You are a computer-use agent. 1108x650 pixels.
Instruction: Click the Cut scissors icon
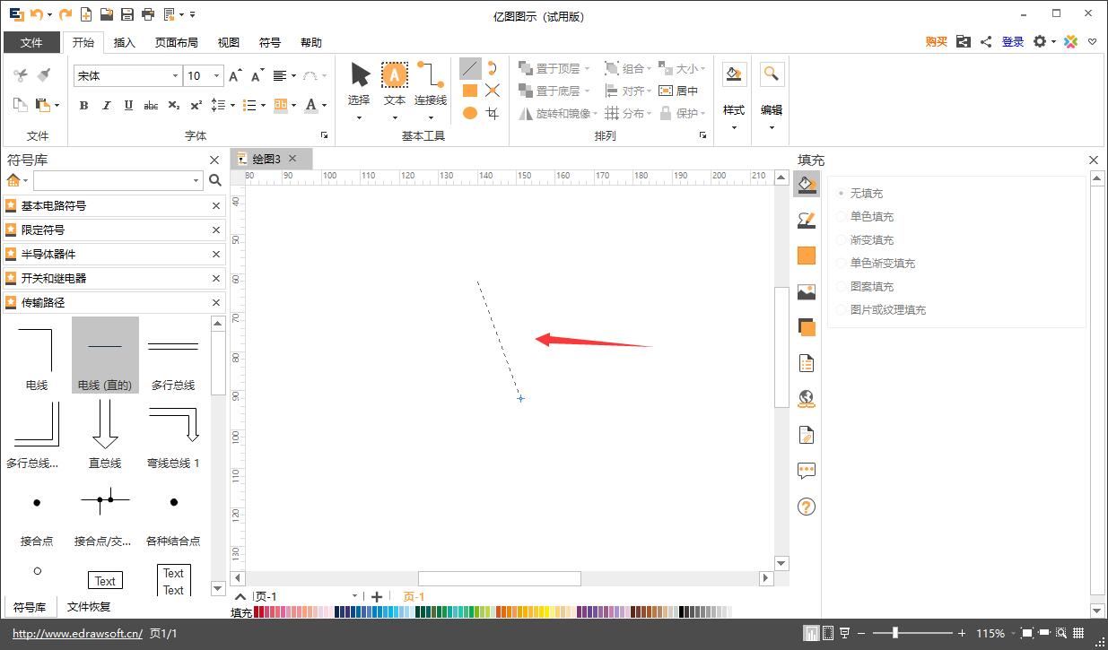pos(21,76)
